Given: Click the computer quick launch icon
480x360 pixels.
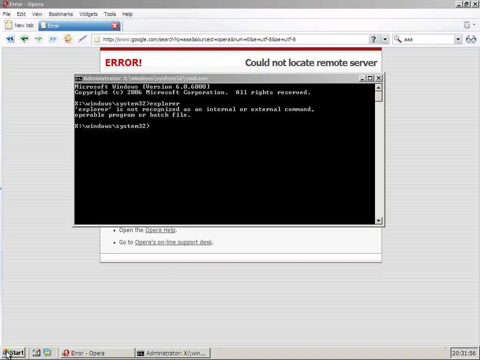Looking at the screenshot, I should (47, 352).
